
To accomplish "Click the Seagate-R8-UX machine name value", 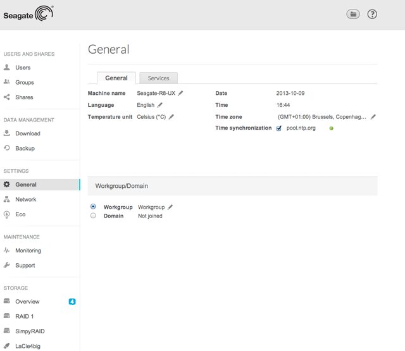I will (156, 93).
